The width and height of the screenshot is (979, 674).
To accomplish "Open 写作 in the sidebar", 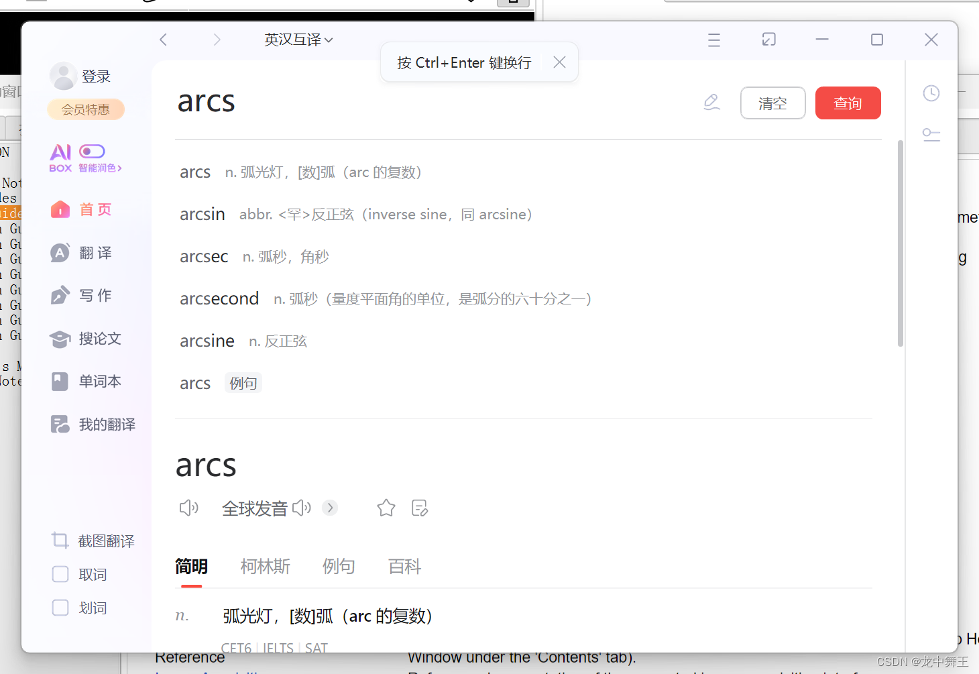I will 81,296.
